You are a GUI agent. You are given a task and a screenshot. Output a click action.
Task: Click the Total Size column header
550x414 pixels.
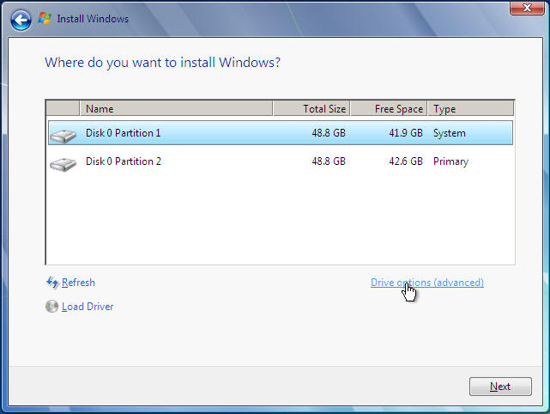coord(311,109)
